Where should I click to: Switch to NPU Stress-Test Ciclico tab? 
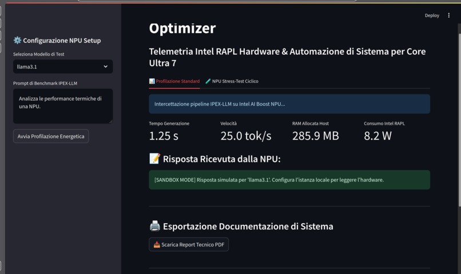click(232, 81)
